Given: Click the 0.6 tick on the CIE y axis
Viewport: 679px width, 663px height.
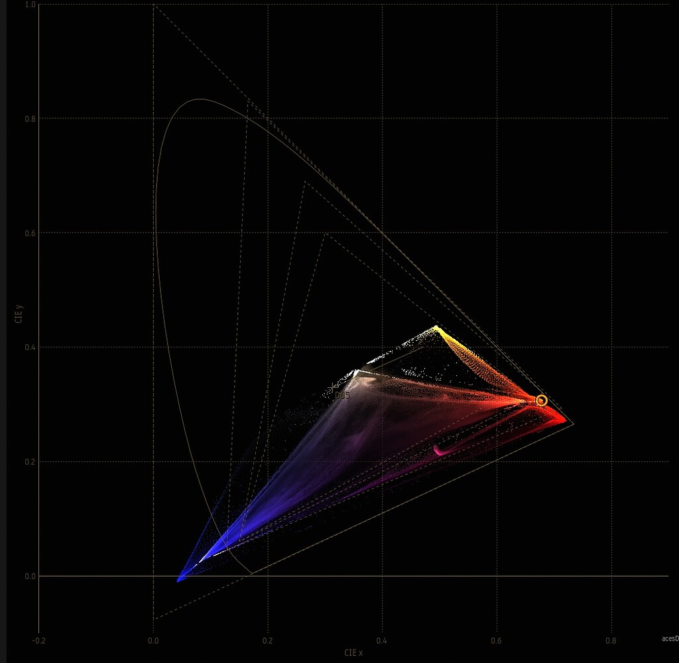Looking at the screenshot, I should pos(31,233).
